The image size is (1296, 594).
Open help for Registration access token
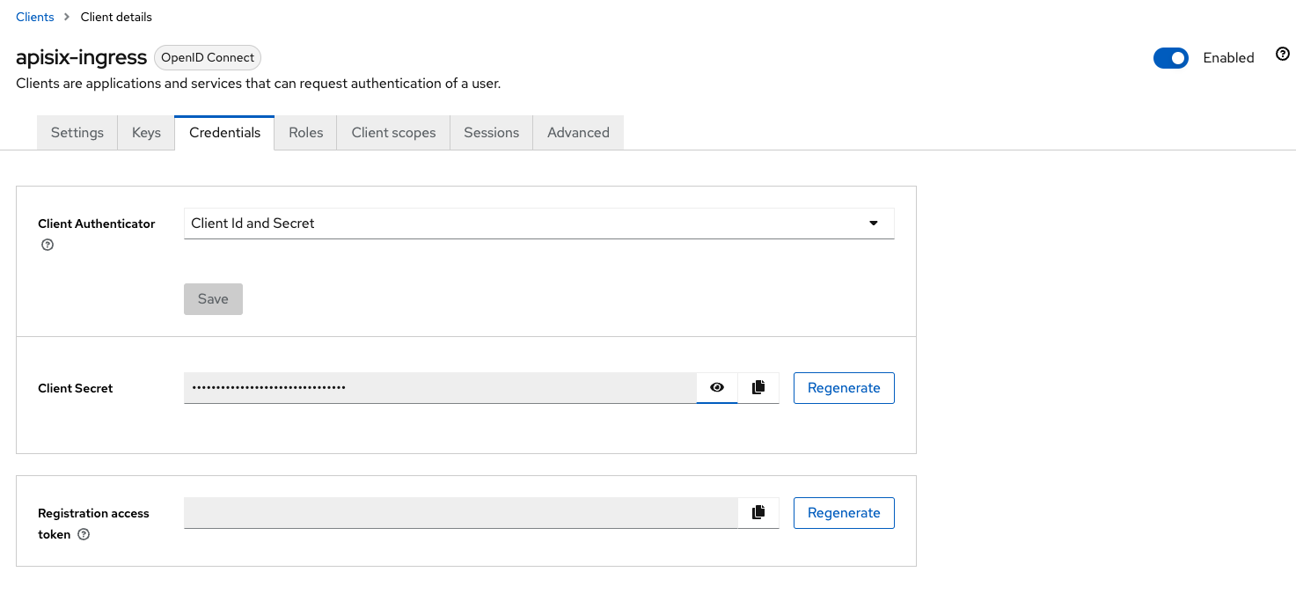tap(83, 534)
